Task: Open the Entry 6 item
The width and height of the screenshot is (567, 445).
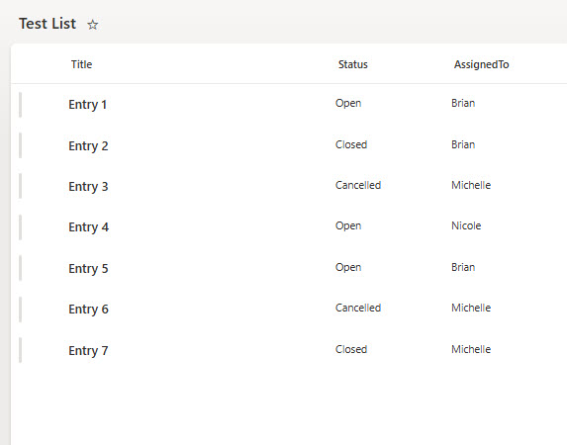Action: (x=89, y=310)
